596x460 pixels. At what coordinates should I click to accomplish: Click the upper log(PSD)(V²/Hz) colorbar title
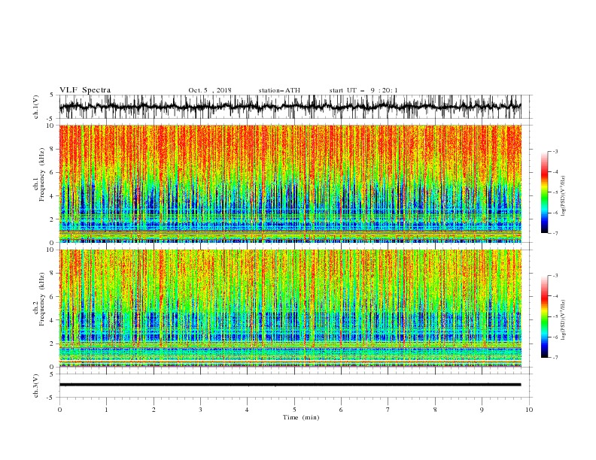click(563, 196)
